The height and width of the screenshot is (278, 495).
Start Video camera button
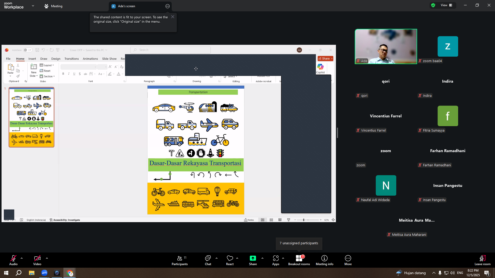tap(37, 260)
